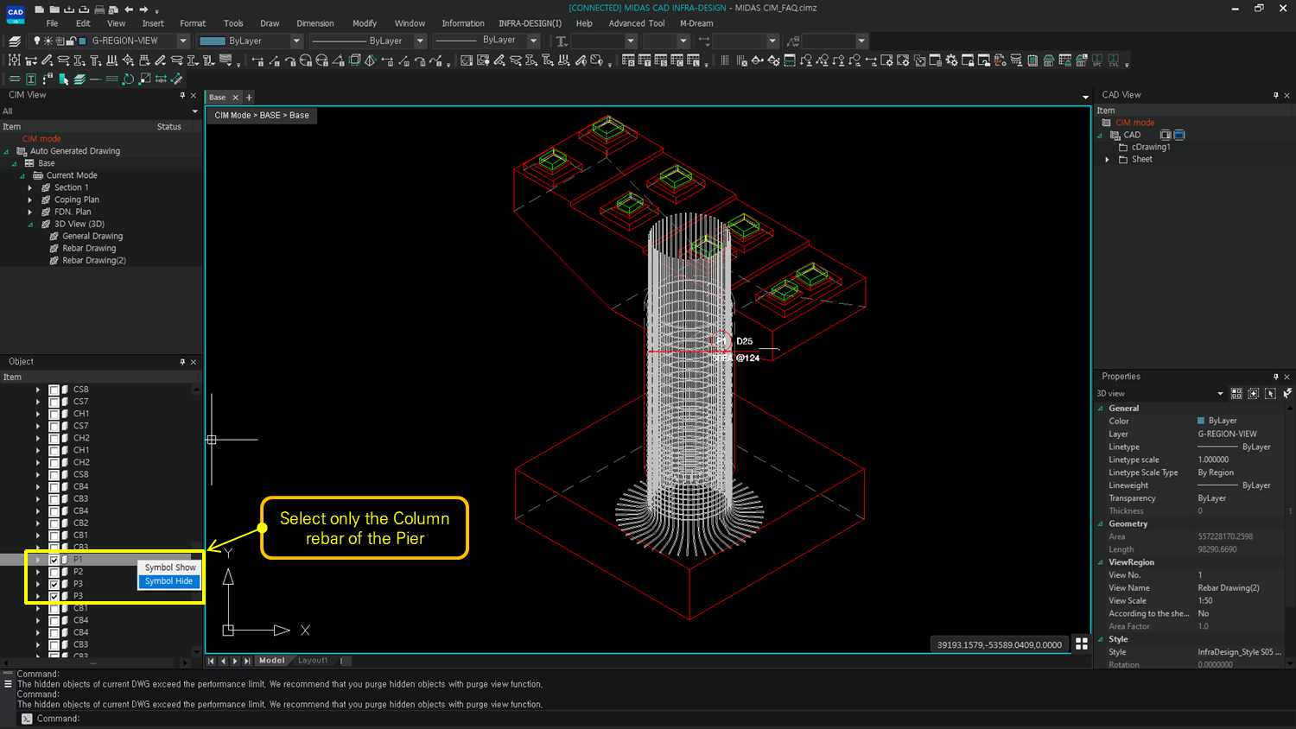This screenshot has height=729, width=1296.
Task: Toggle the P3 visibility checkbox
Action: click(x=54, y=583)
